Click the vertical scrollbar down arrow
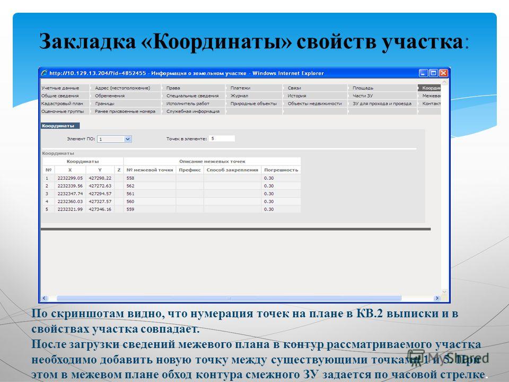 [444, 292]
